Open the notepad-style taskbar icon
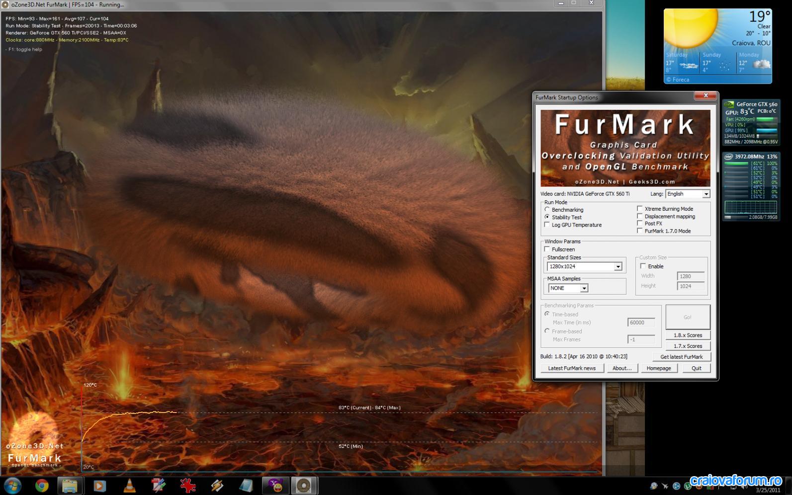 246,486
